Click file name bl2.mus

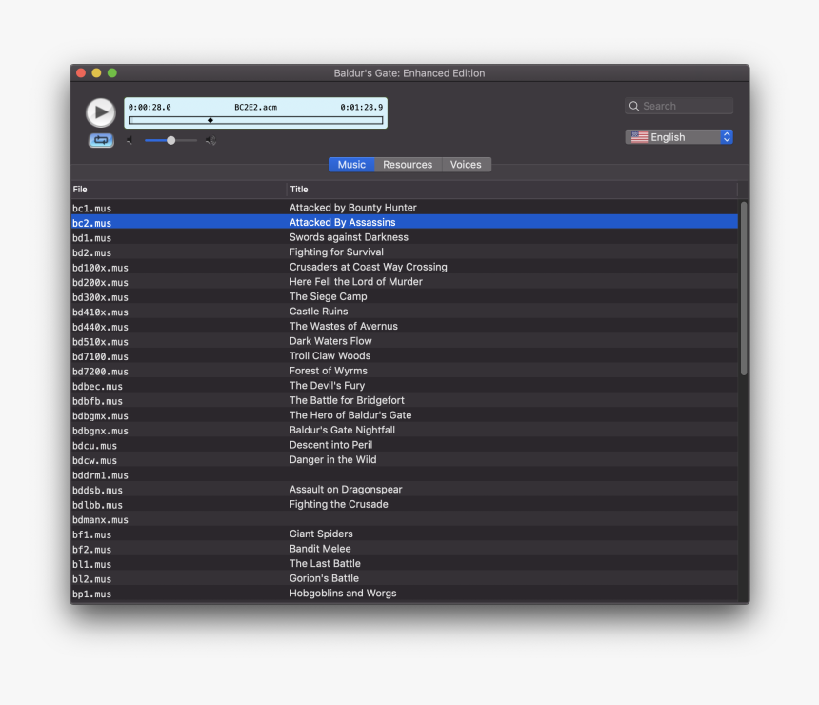pos(92,579)
